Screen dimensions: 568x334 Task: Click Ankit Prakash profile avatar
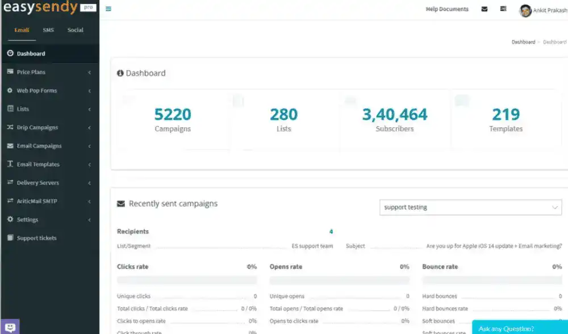(x=525, y=11)
